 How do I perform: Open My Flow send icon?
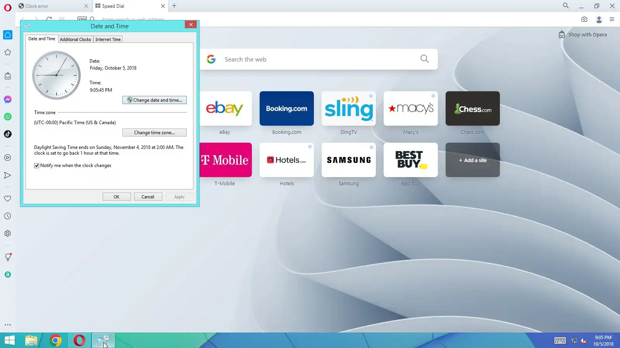coord(8,175)
